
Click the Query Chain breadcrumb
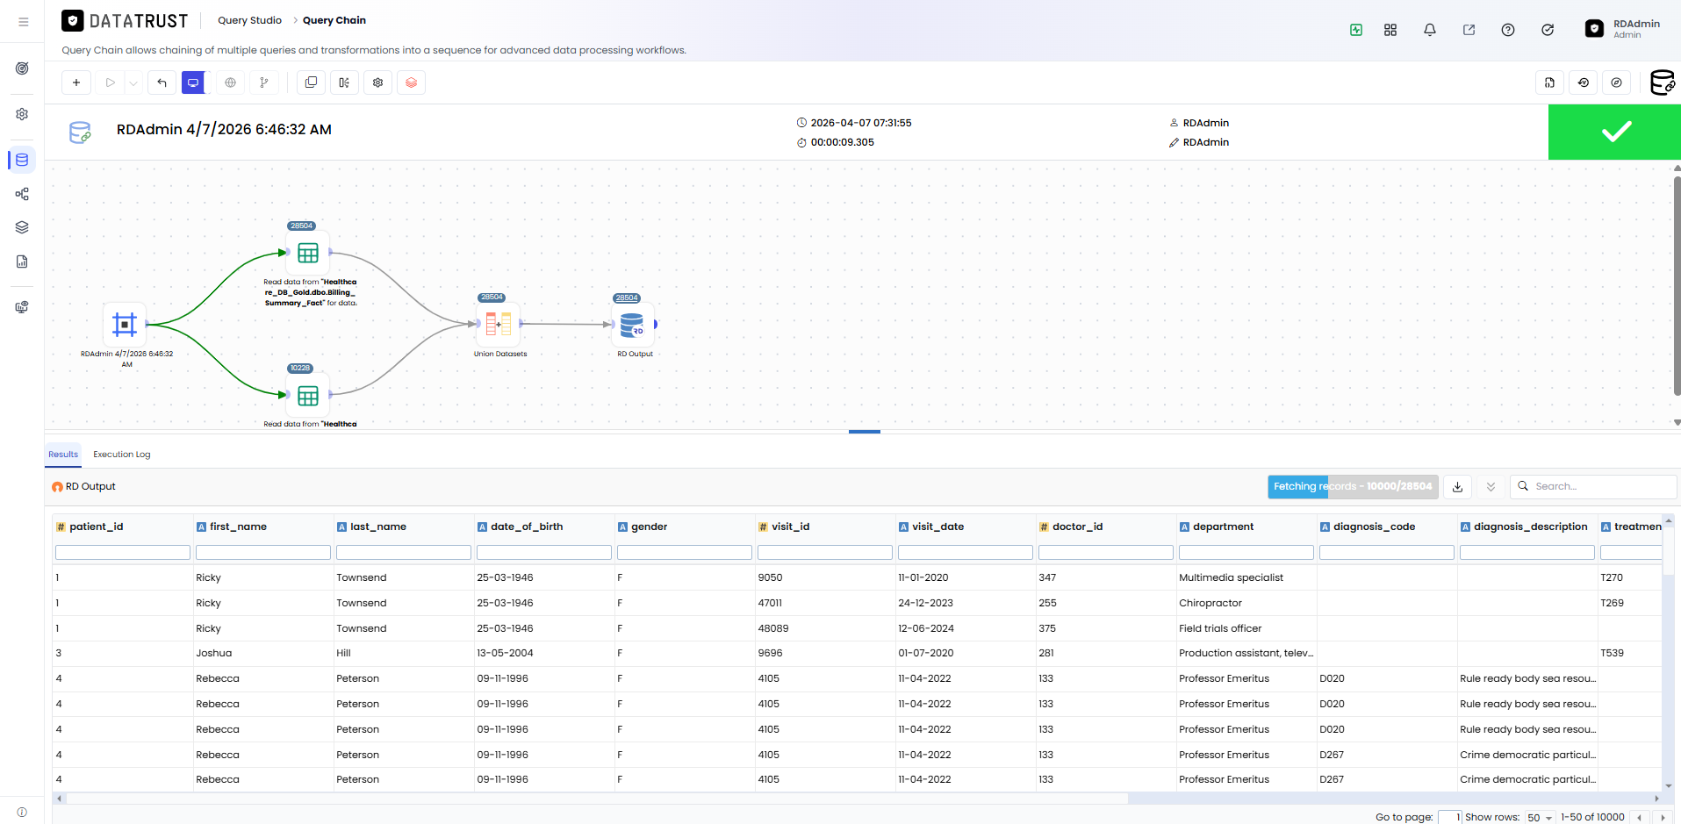334,20
